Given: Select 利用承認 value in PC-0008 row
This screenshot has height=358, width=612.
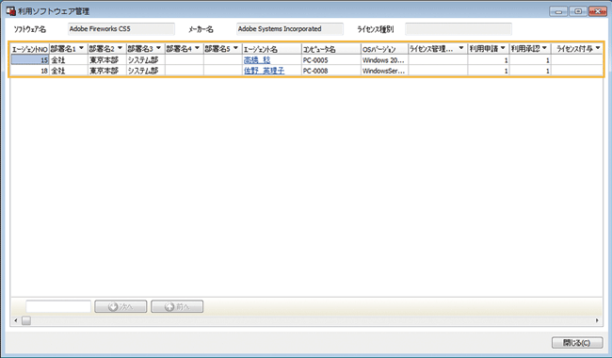Looking at the screenshot, I should pyautogui.click(x=530, y=71).
